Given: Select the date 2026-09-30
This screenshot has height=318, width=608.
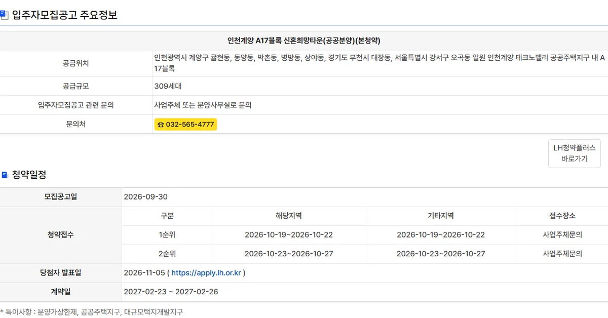Looking at the screenshot, I should 146,197.
